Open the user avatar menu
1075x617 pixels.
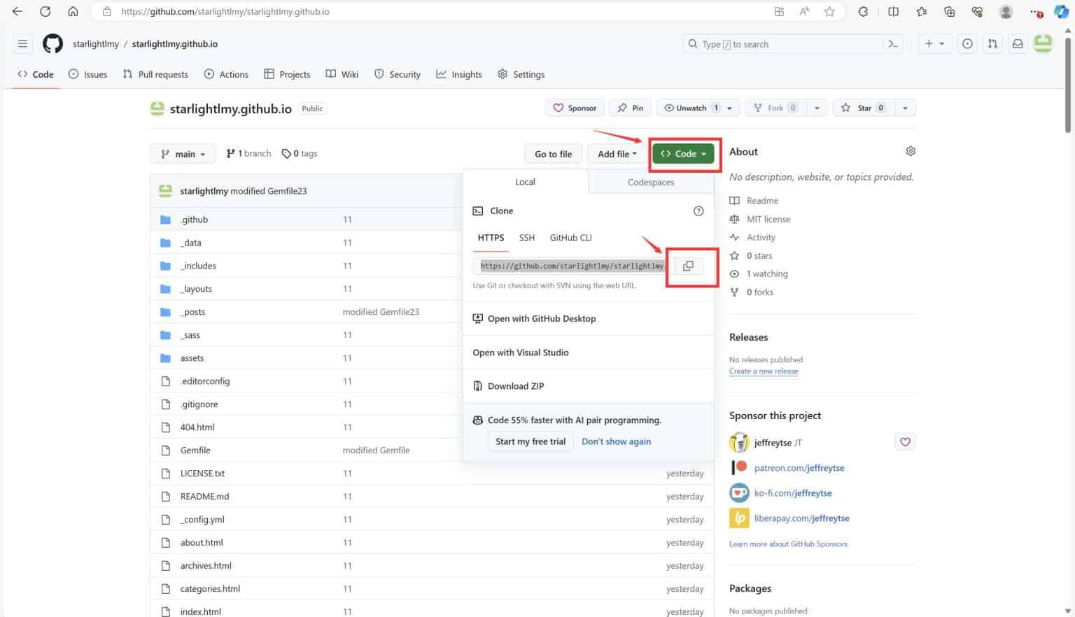coord(1044,43)
